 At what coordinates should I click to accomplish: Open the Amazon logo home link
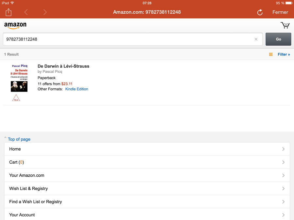(x=15, y=25)
